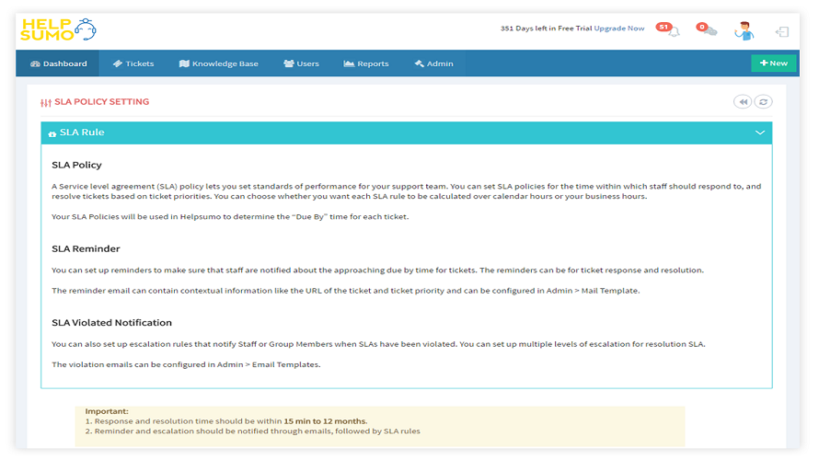Viewport: 819px width, 460px height.
Task: Open the Dashboard menu
Action: point(58,63)
